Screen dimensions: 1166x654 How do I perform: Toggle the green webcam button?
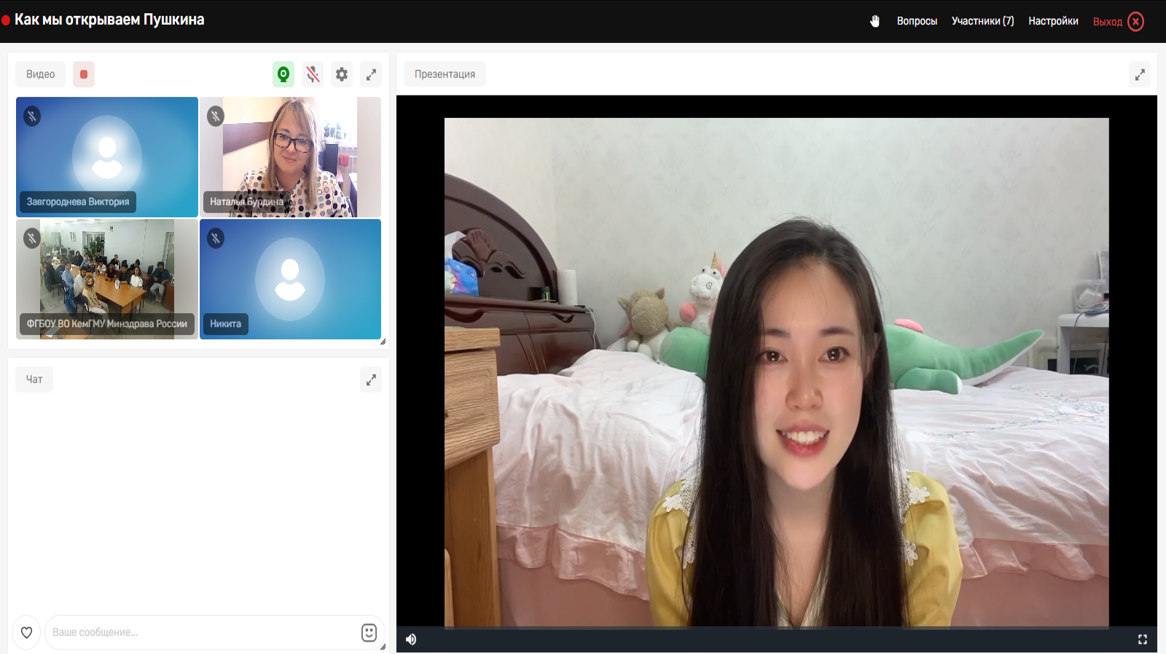tap(283, 74)
